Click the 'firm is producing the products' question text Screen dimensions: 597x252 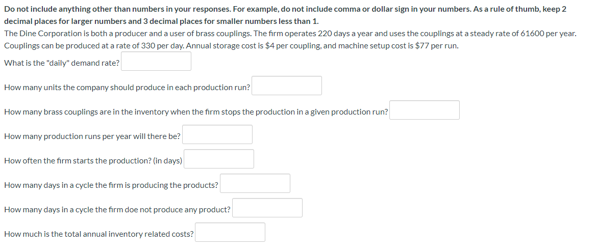(x=111, y=185)
